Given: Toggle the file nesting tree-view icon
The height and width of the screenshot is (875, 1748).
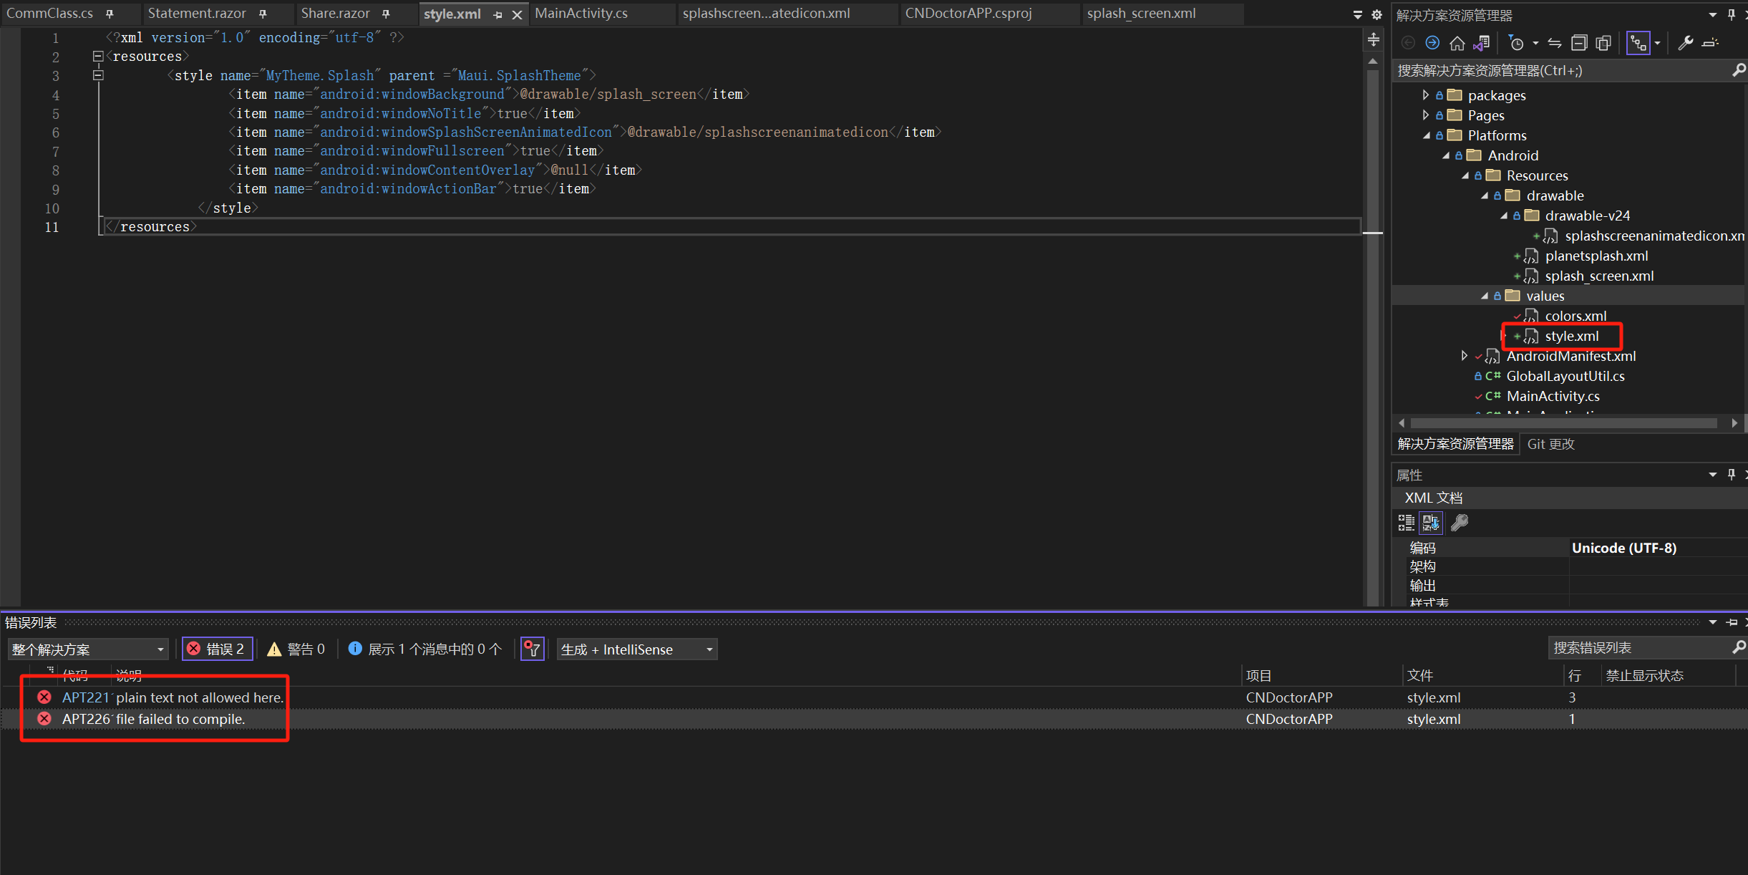Looking at the screenshot, I should 1638,43.
